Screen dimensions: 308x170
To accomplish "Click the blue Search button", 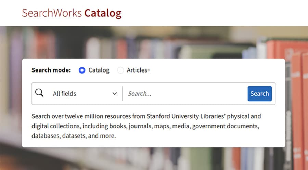I will (x=259, y=93).
